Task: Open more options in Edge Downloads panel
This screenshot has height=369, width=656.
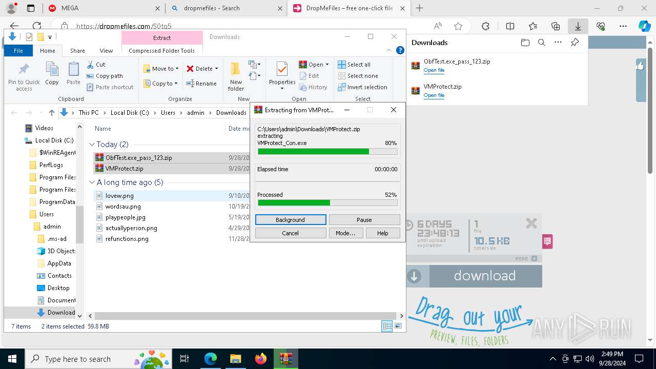Action: click(x=558, y=43)
